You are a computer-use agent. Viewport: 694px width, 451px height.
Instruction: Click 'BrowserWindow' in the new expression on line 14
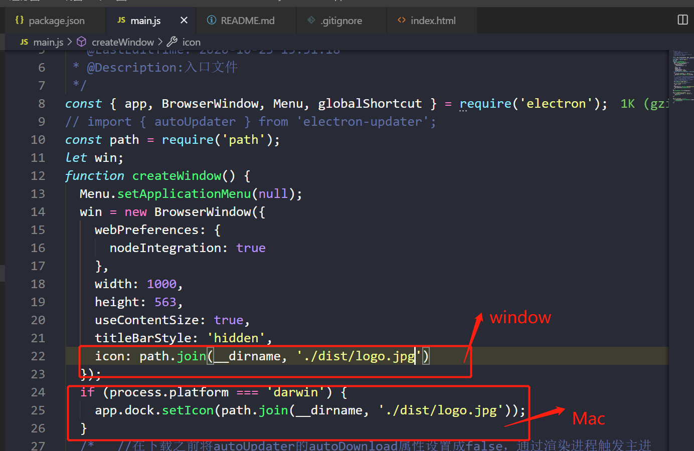tap(203, 212)
